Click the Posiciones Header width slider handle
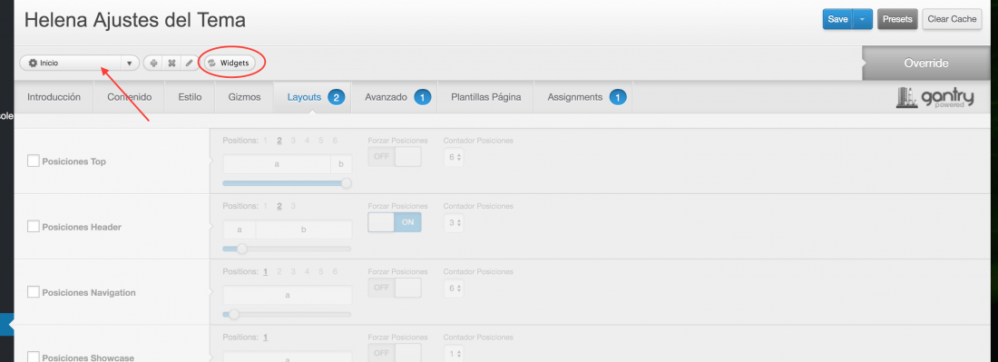The height and width of the screenshot is (362, 998). click(x=242, y=249)
